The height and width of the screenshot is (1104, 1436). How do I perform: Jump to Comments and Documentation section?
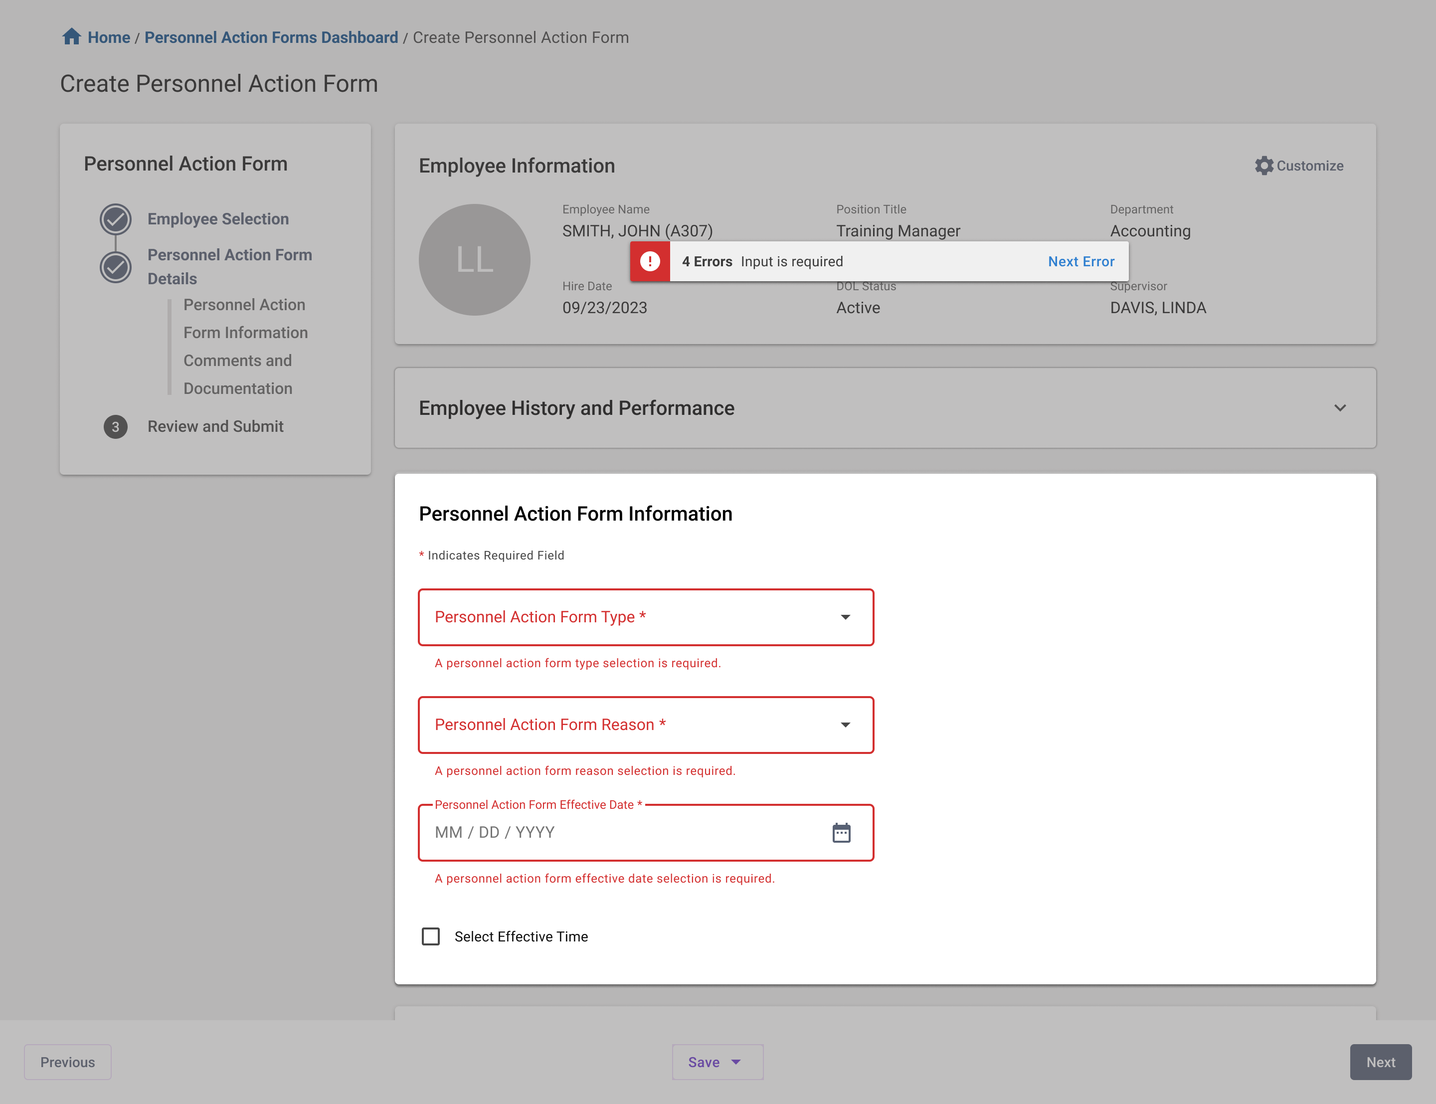click(238, 374)
